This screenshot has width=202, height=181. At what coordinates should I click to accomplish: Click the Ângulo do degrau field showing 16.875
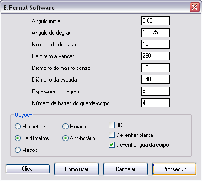click(x=155, y=32)
